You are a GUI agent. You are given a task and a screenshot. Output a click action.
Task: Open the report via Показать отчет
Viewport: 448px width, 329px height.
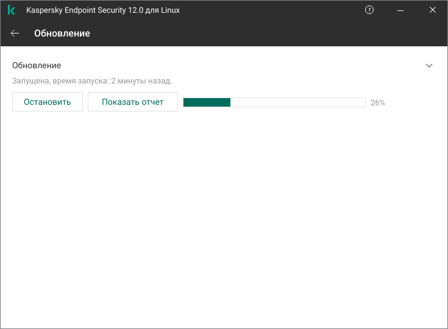tap(133, 102)
